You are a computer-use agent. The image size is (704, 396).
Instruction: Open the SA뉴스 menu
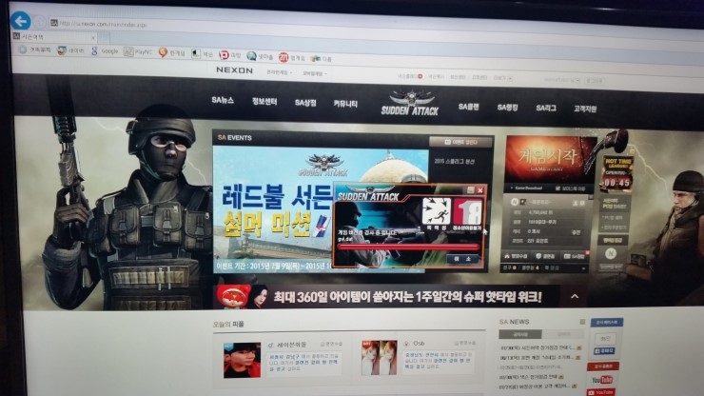click(x=223, y=100)
